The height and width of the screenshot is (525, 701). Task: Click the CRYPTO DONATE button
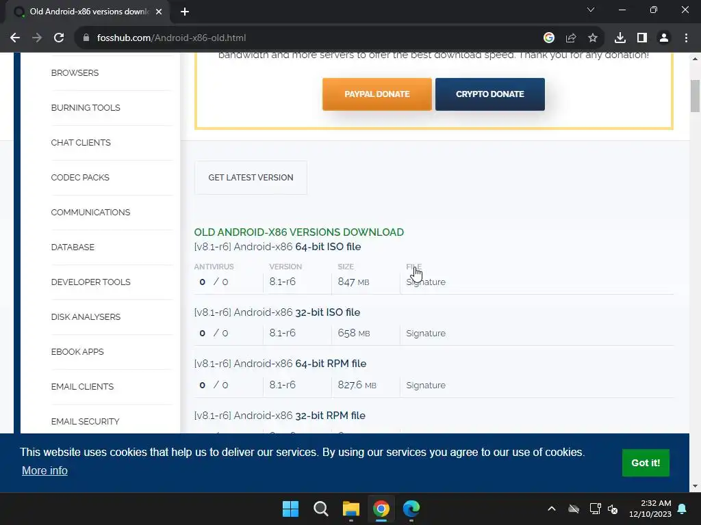tap(490, 94)
